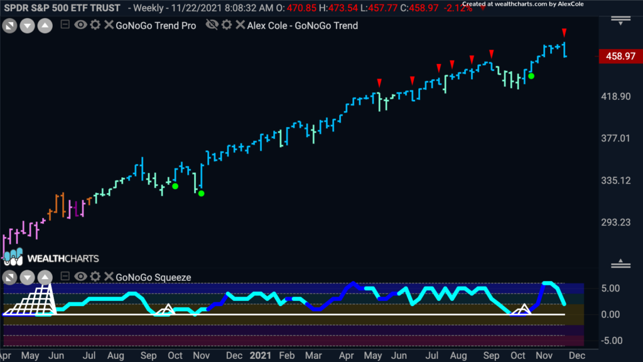
Task: Click the pane divider handle above the squeeze scale
Action: 621,264
